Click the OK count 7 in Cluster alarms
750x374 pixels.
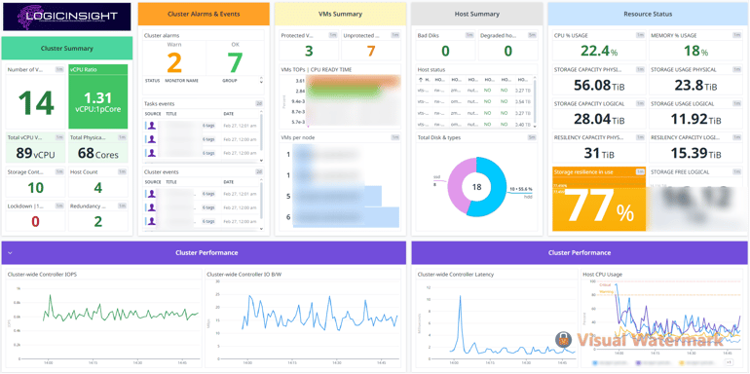point(235,62)
